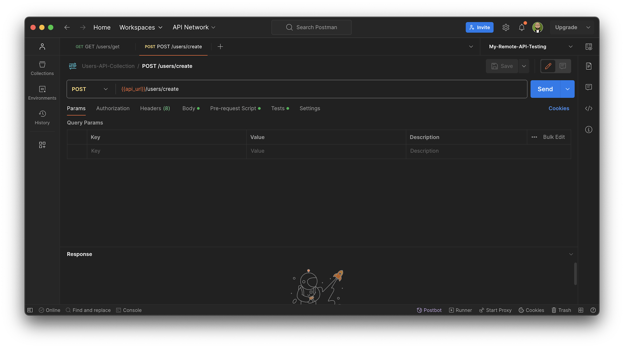This screenshot has height=348, width=624.
Task: Click the Send button
Action: point(545,89)
